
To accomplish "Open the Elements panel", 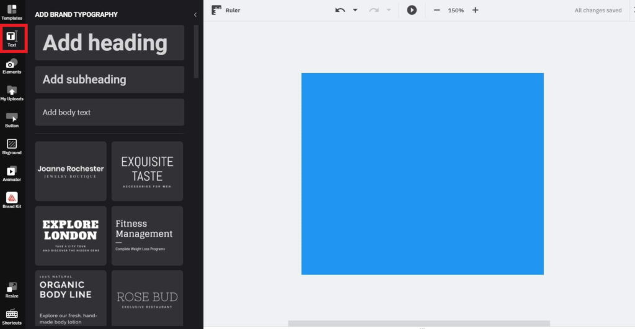I will pyautogui.click(x=12, y=66).
